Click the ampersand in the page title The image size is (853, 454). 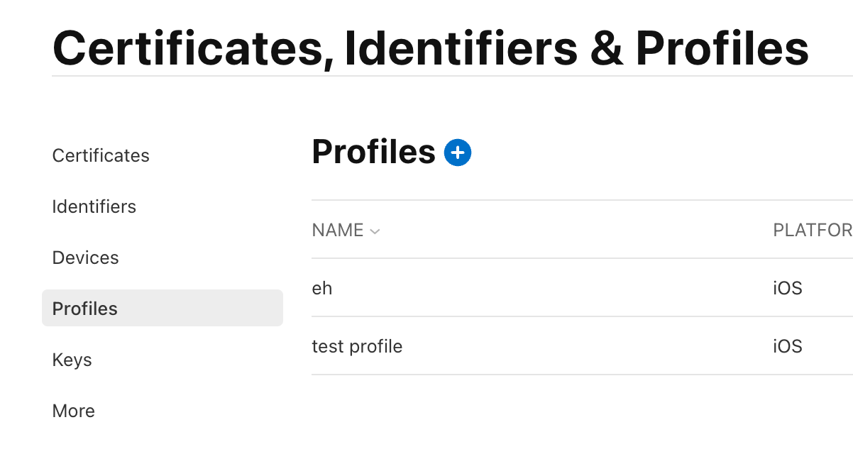pos(605,48)
